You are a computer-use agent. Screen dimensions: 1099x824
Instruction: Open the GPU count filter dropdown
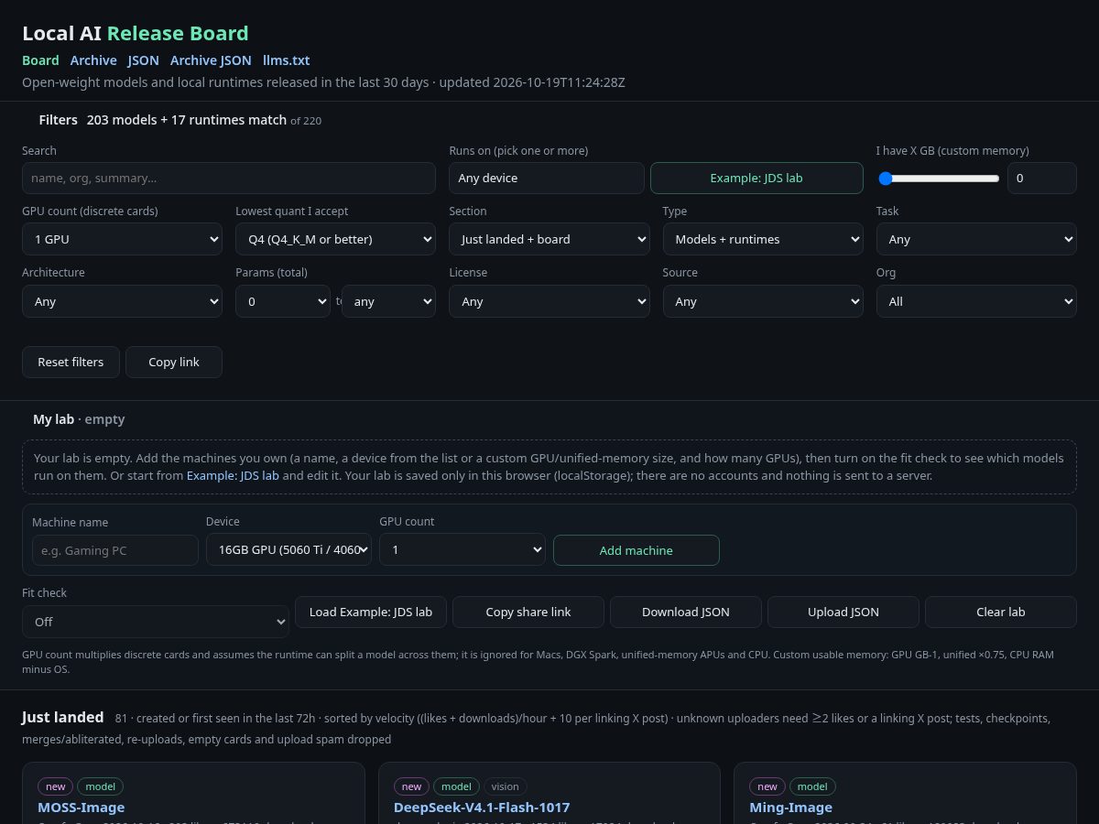coord(122,239)
